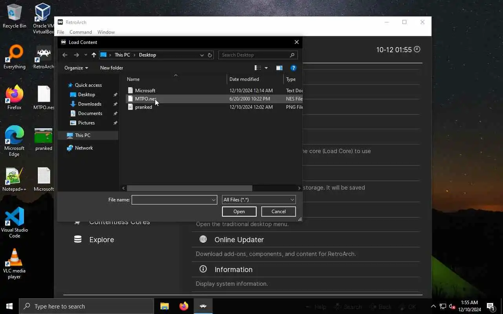This screenshot has width=503, height=314.
Task: Click the horizontal scrollbar in file list
Action: 189,188
